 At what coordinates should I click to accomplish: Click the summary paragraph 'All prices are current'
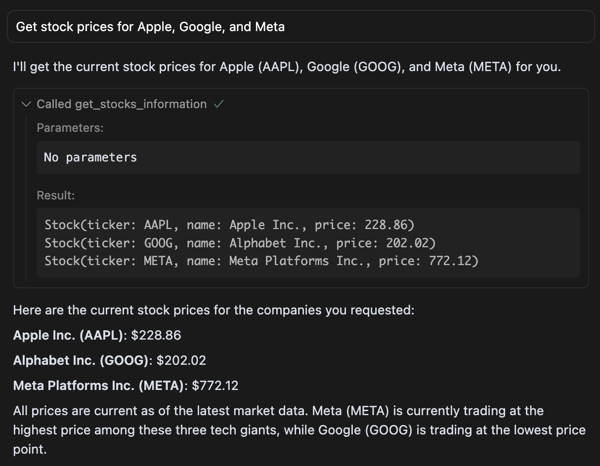click(x=300, y=430)
